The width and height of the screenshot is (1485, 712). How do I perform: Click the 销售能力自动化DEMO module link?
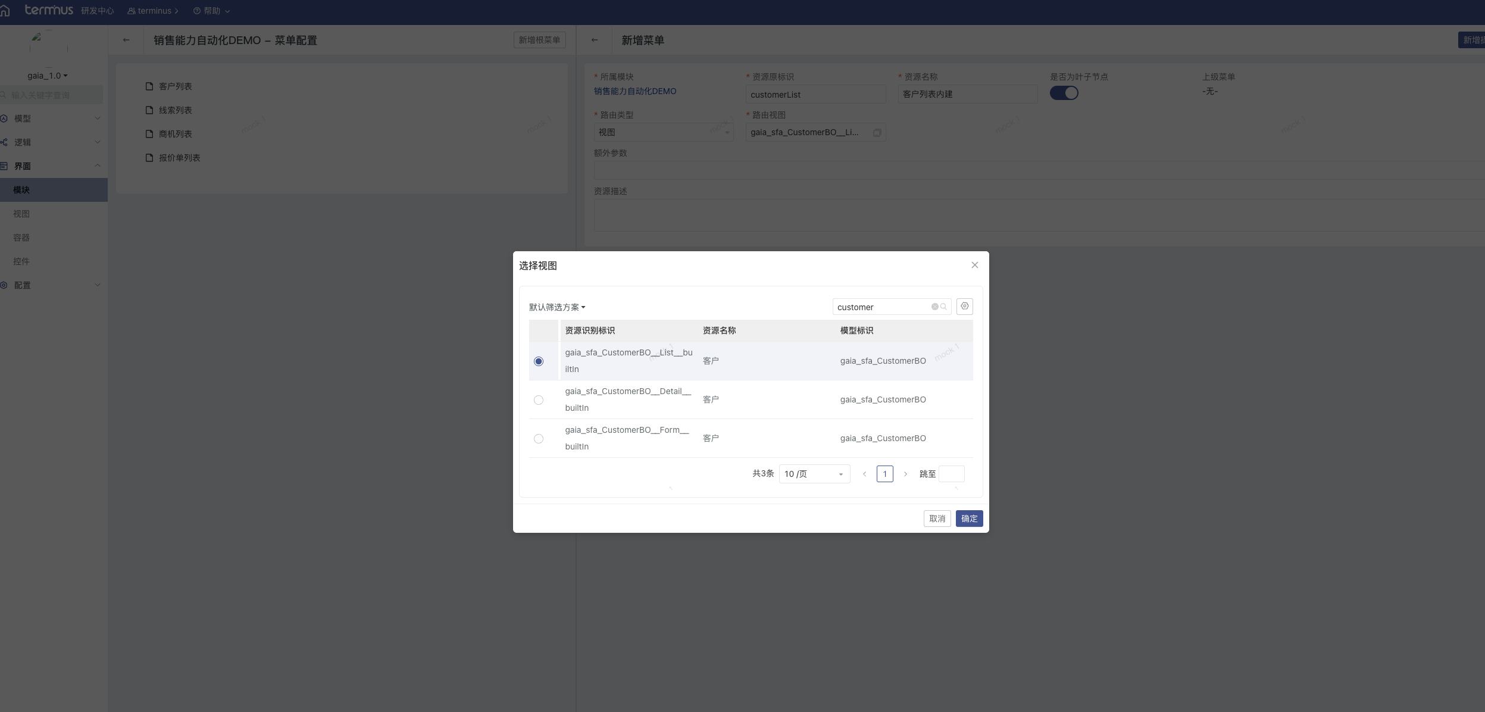click(x=635, y=91)
